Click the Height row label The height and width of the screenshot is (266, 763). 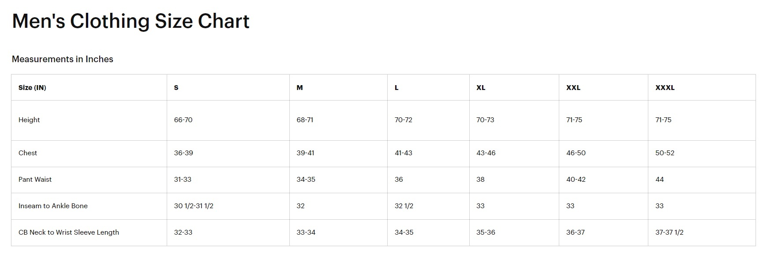coord(29,120)
